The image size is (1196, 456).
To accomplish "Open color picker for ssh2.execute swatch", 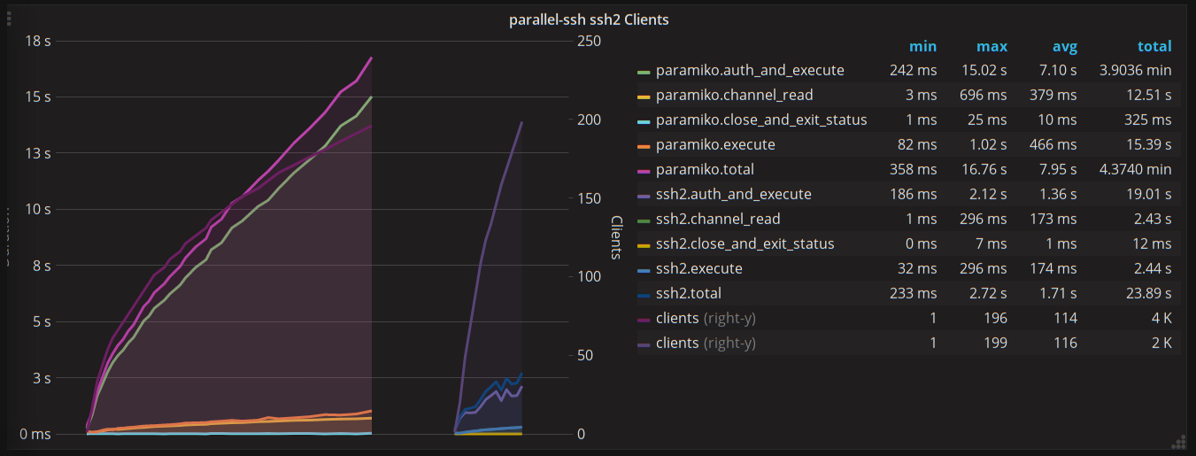I will (x=644, y=269).
